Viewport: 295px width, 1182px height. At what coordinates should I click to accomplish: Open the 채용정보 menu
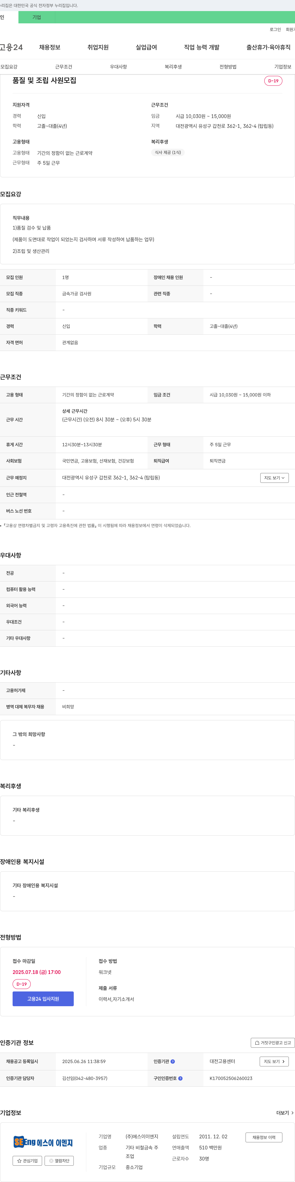[x=49, y=47]
